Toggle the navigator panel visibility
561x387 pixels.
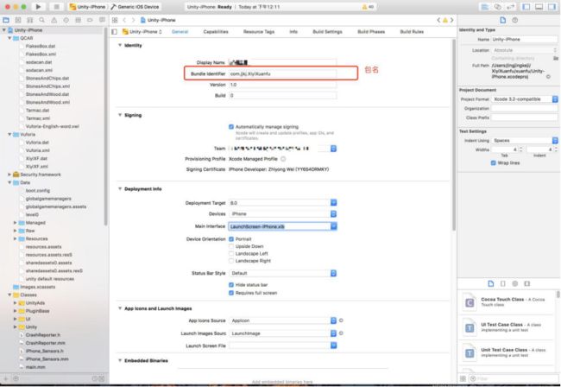point(526,7)
